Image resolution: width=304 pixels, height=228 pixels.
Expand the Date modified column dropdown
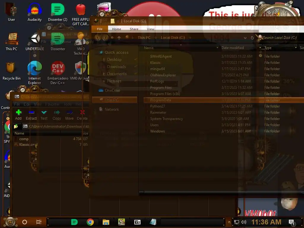260,48
